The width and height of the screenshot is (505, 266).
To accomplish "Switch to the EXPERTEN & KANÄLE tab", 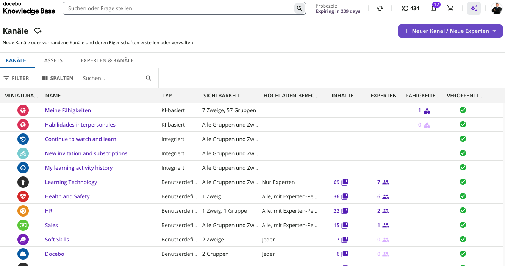I will click(107, 60).
